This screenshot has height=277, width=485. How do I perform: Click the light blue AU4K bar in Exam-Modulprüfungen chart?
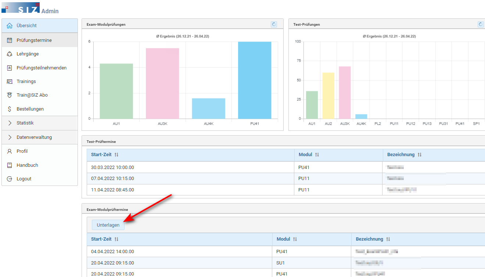208,108
